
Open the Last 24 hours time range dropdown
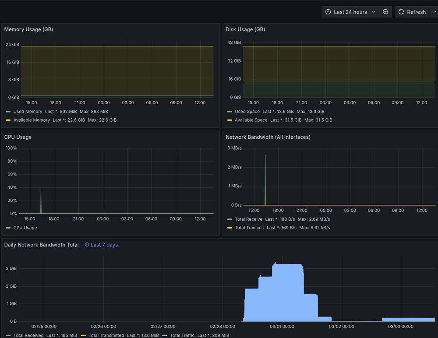[350, 12]
